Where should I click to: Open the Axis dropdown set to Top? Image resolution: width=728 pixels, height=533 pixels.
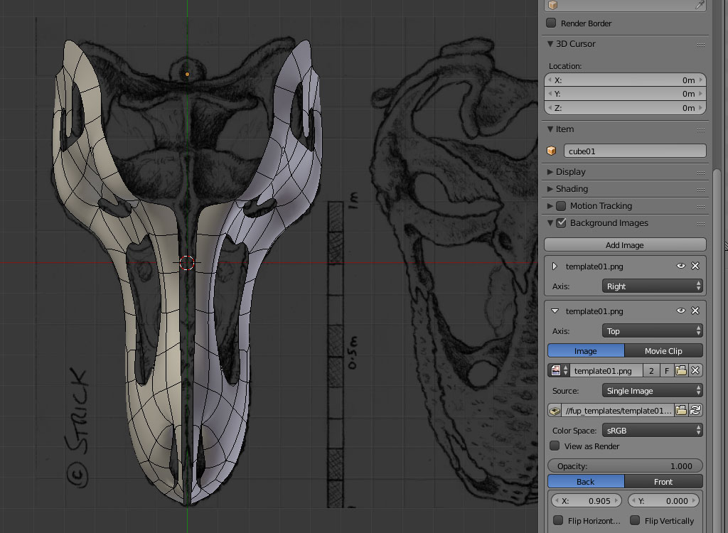click(653, 331)
